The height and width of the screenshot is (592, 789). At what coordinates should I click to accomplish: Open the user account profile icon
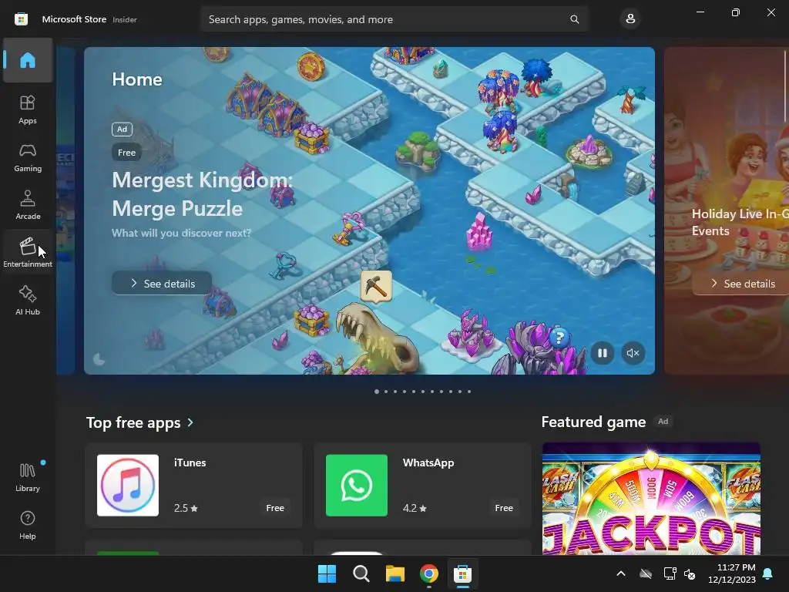tap(630, 19)
